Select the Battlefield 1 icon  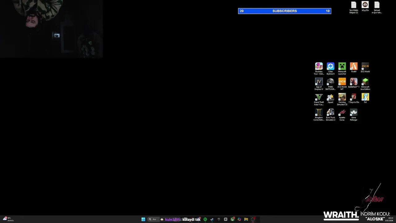[x=354, y=83]
